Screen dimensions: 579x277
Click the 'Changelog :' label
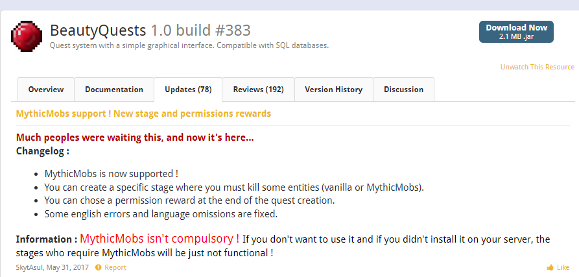[x=42, y=151]
